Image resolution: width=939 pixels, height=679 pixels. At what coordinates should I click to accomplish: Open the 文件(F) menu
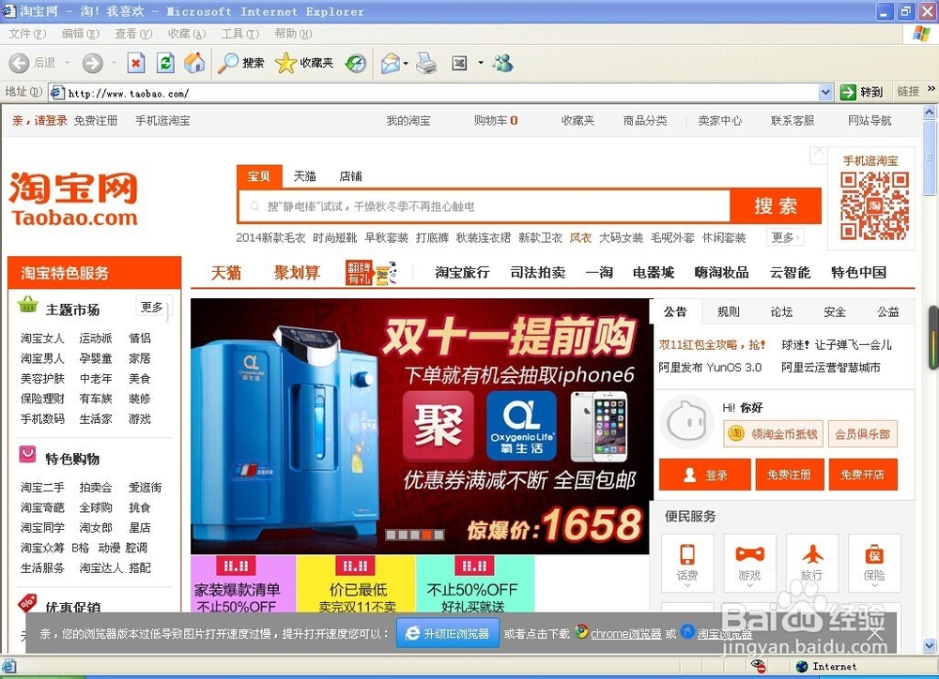27,34
